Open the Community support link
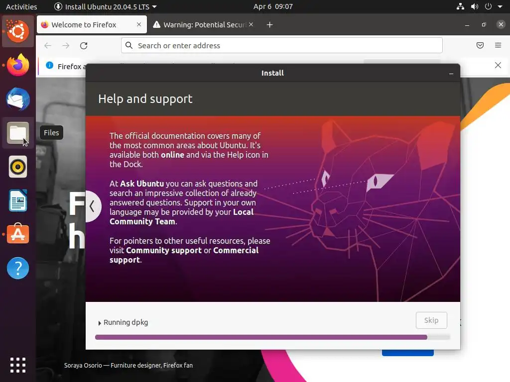 pyautogui.click(x=164, y=251)
